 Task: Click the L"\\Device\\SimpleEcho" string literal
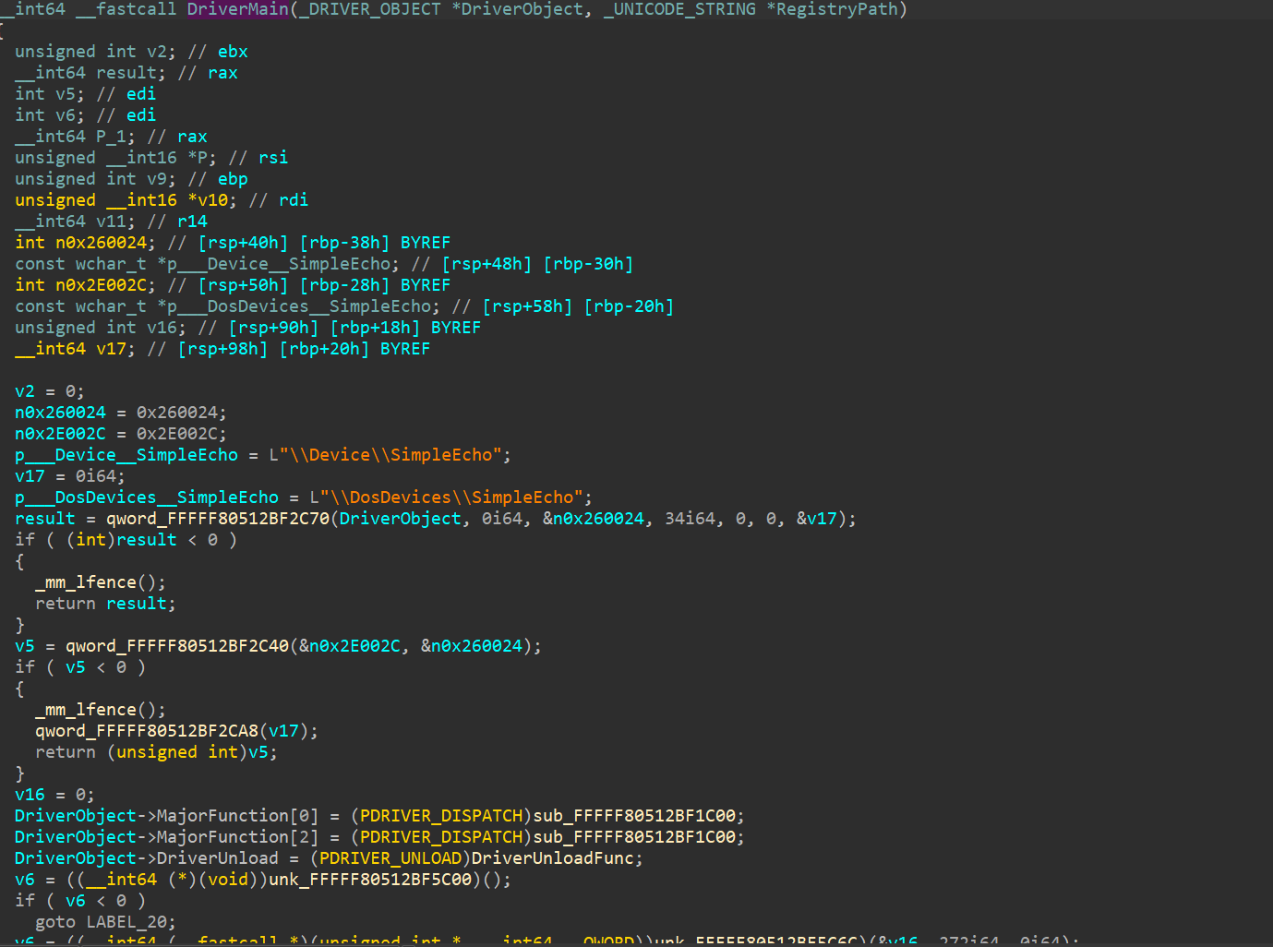(x=386, y=455)
